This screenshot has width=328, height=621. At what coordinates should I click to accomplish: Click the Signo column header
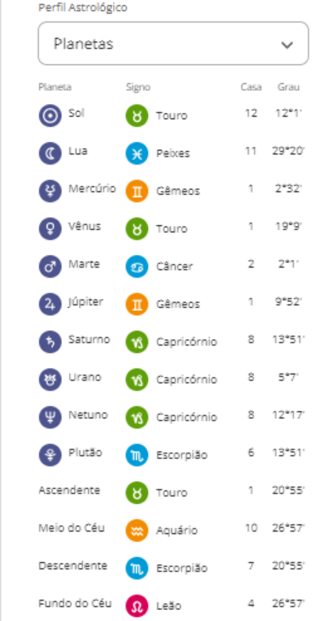tap(138, 87)
